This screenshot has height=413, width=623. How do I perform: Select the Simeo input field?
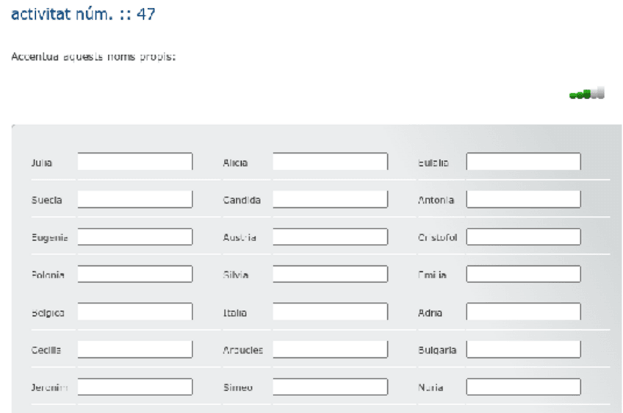pyautogui.click(x=330, y=387)
